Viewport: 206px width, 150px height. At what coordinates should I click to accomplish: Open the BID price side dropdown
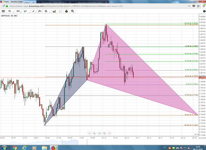point(18,11)
